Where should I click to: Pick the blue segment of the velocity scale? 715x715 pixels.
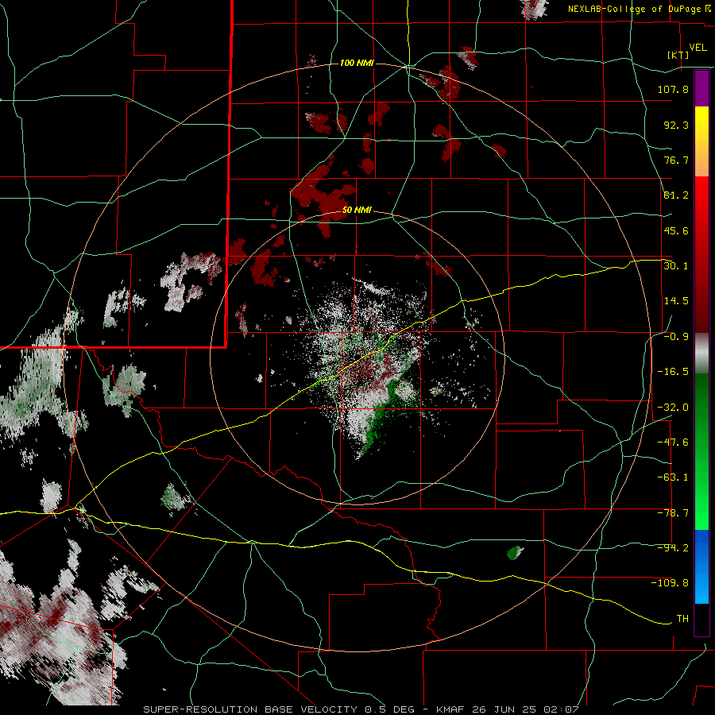click(x=701, y=566)
